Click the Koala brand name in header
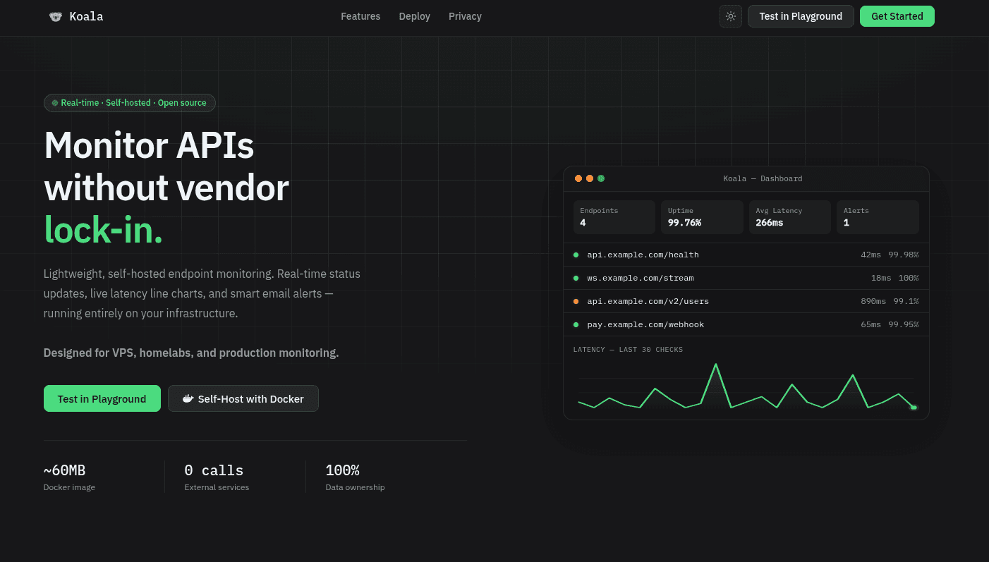The width and height of the screenshot is (989, 562). tap(86, 16)
